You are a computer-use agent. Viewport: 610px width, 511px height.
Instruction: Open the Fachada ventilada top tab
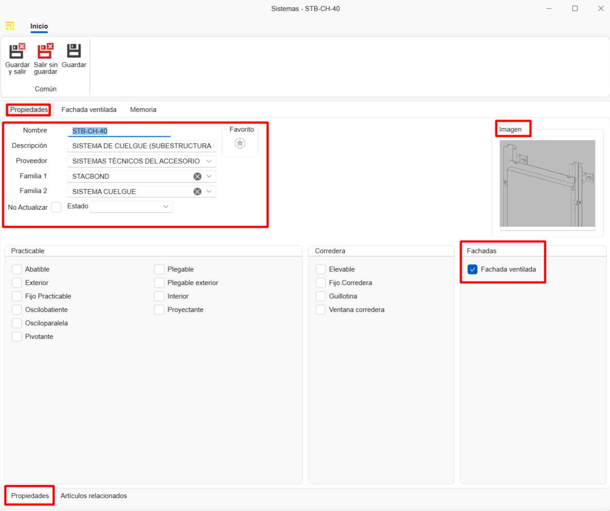point(89,109)
